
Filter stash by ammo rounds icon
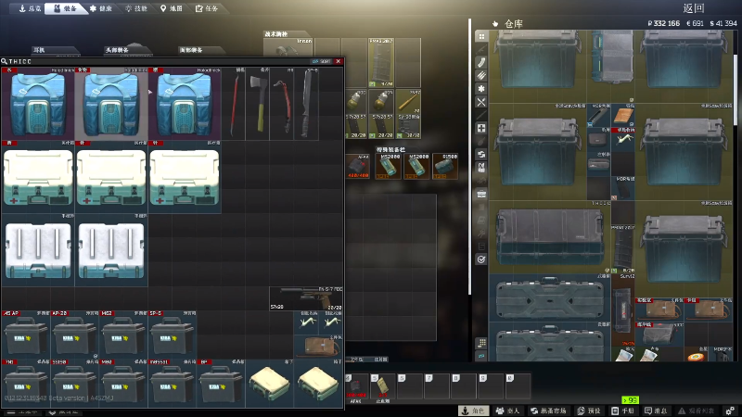pos(481,75)
